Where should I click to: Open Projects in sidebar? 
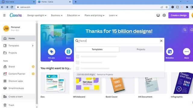pyautogui.click(x=18, y=53)
